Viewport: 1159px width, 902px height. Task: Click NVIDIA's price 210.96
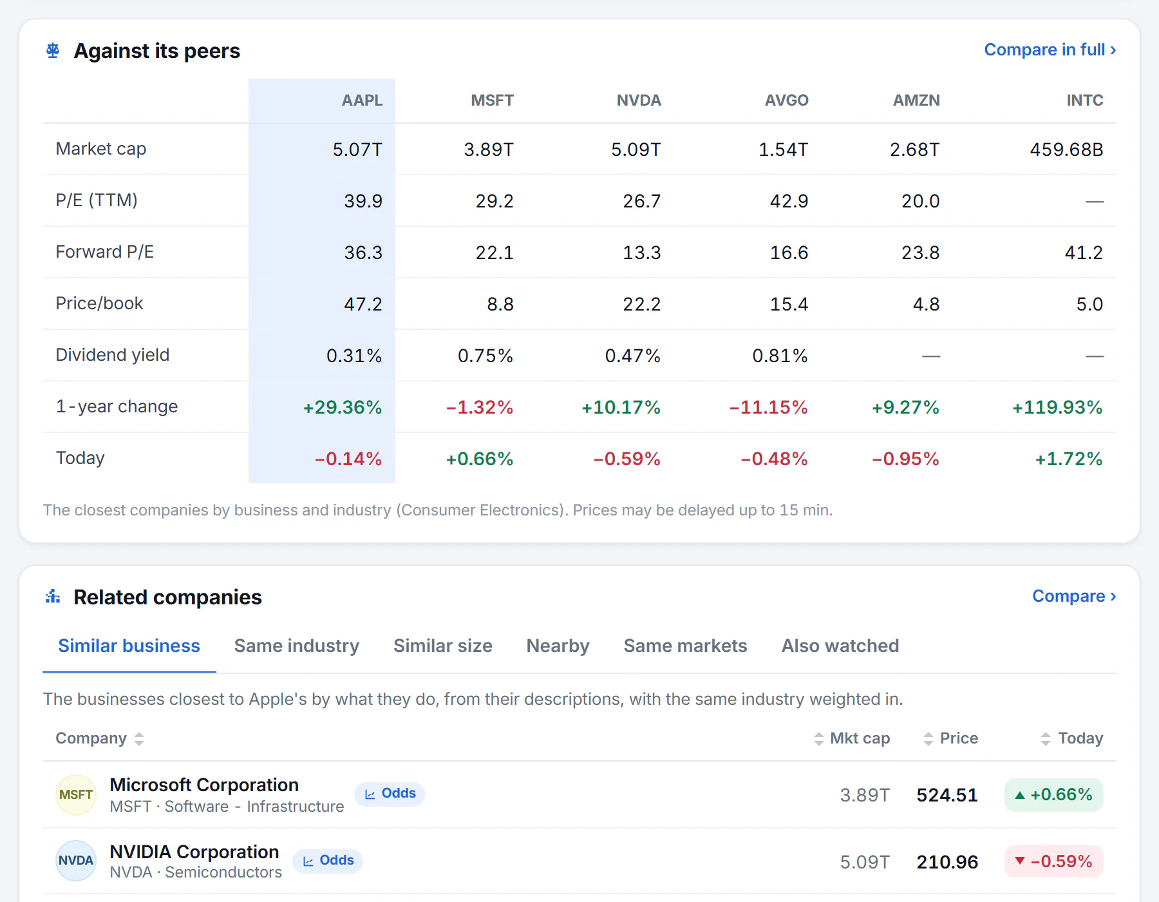pyautogui.click(x=947, y=862)
